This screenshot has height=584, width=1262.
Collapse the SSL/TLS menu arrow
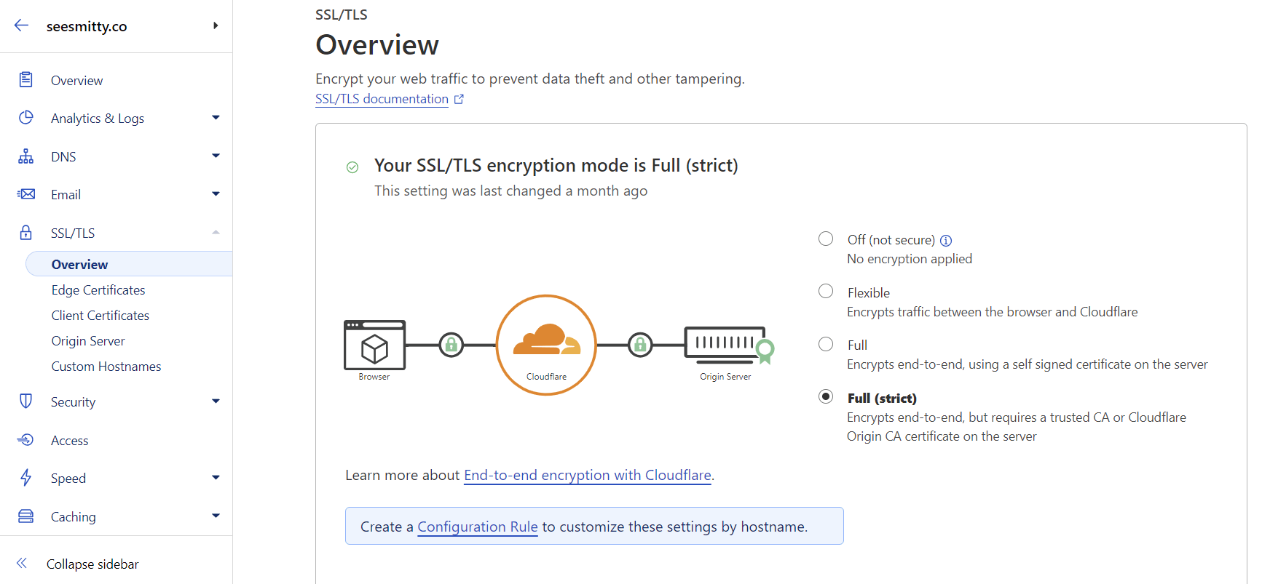tap(216, 232)
